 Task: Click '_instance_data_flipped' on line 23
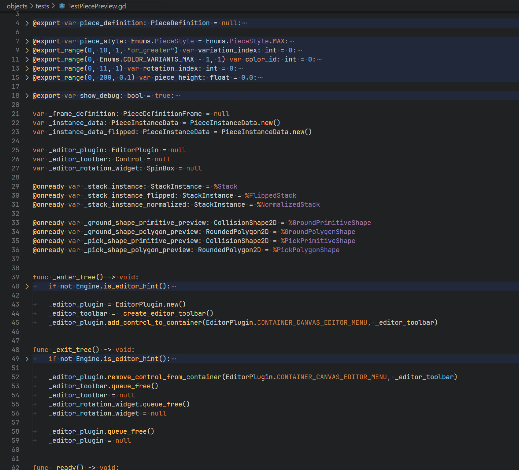[x=92, y=132]
